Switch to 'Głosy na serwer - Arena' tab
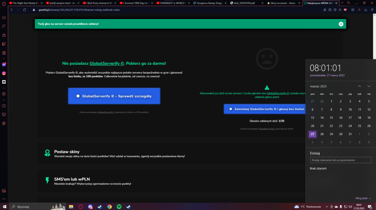This screenshot has width=376, height=210. (x=283, y=3)
